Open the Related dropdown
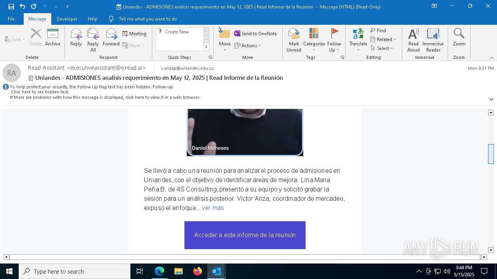The image size is (497, 279). [x=383, y=39]
